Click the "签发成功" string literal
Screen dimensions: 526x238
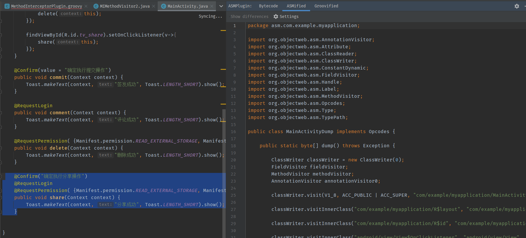[x=127, y=85]
